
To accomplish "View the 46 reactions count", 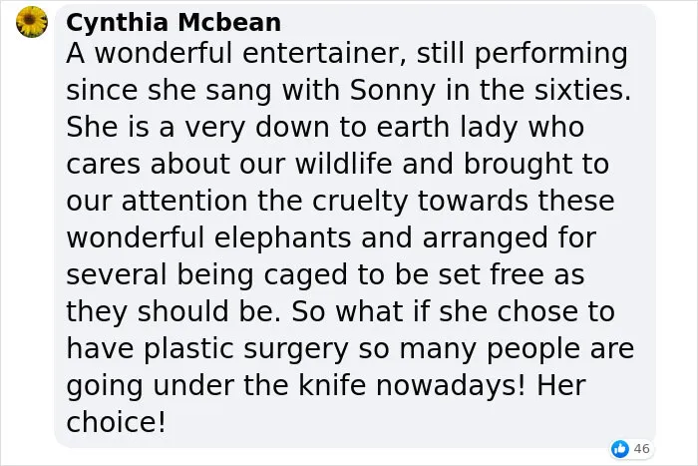I will point(641,449).
